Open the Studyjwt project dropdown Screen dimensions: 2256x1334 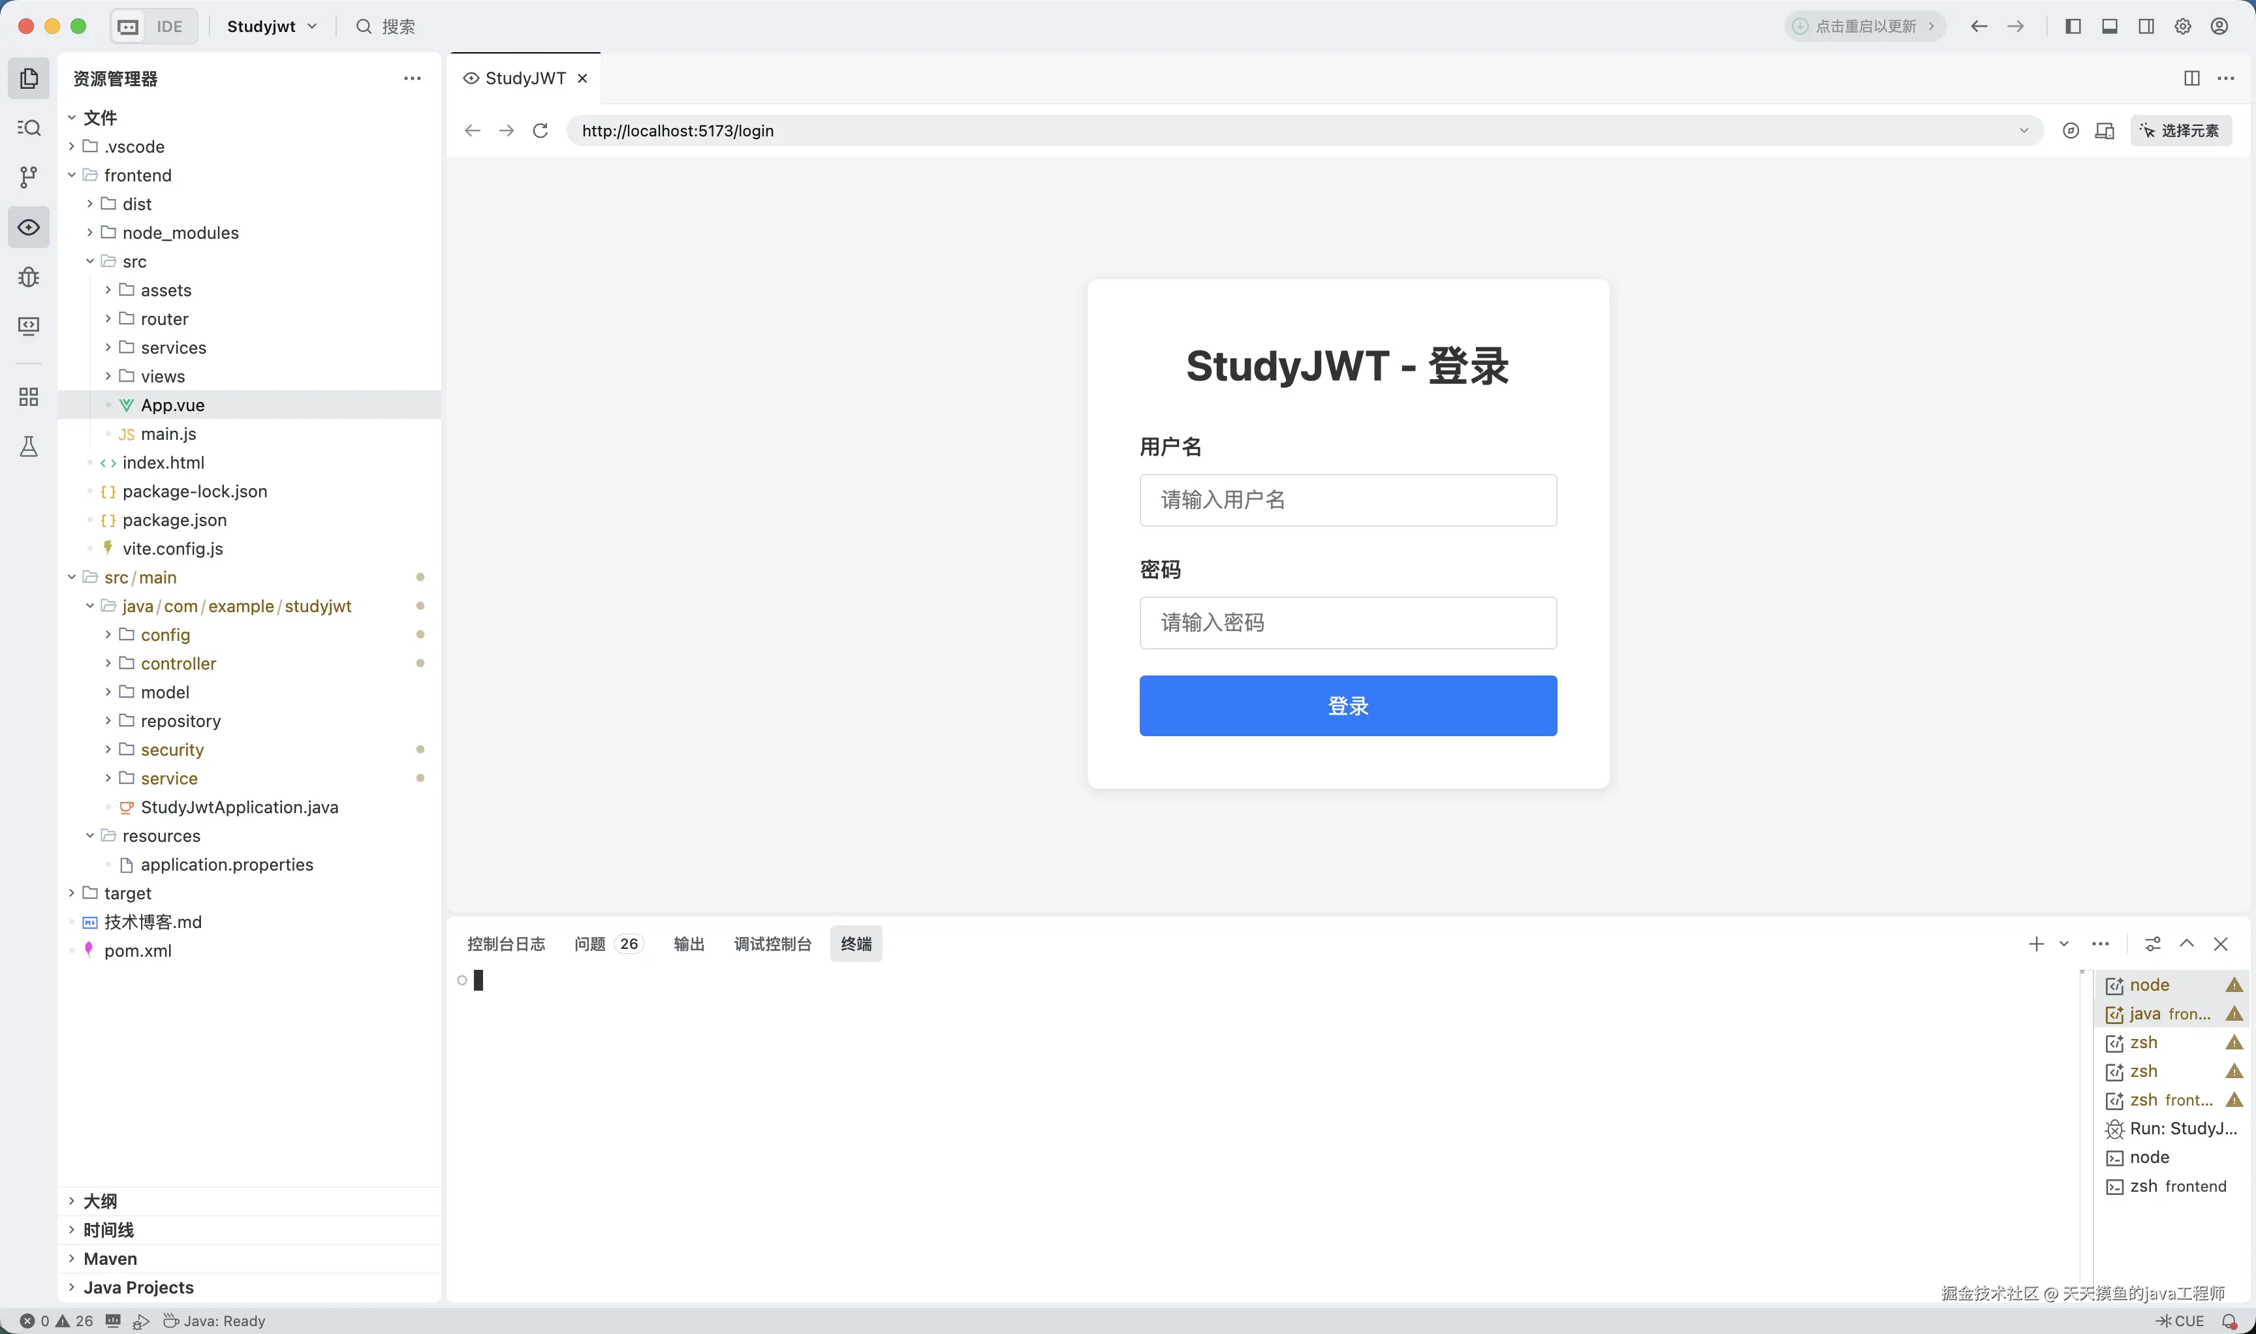272,26
